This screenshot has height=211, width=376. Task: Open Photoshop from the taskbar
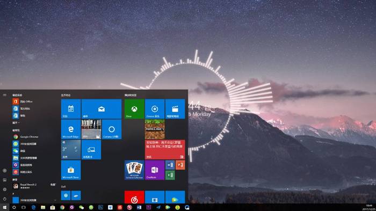[x=100, y=207]
